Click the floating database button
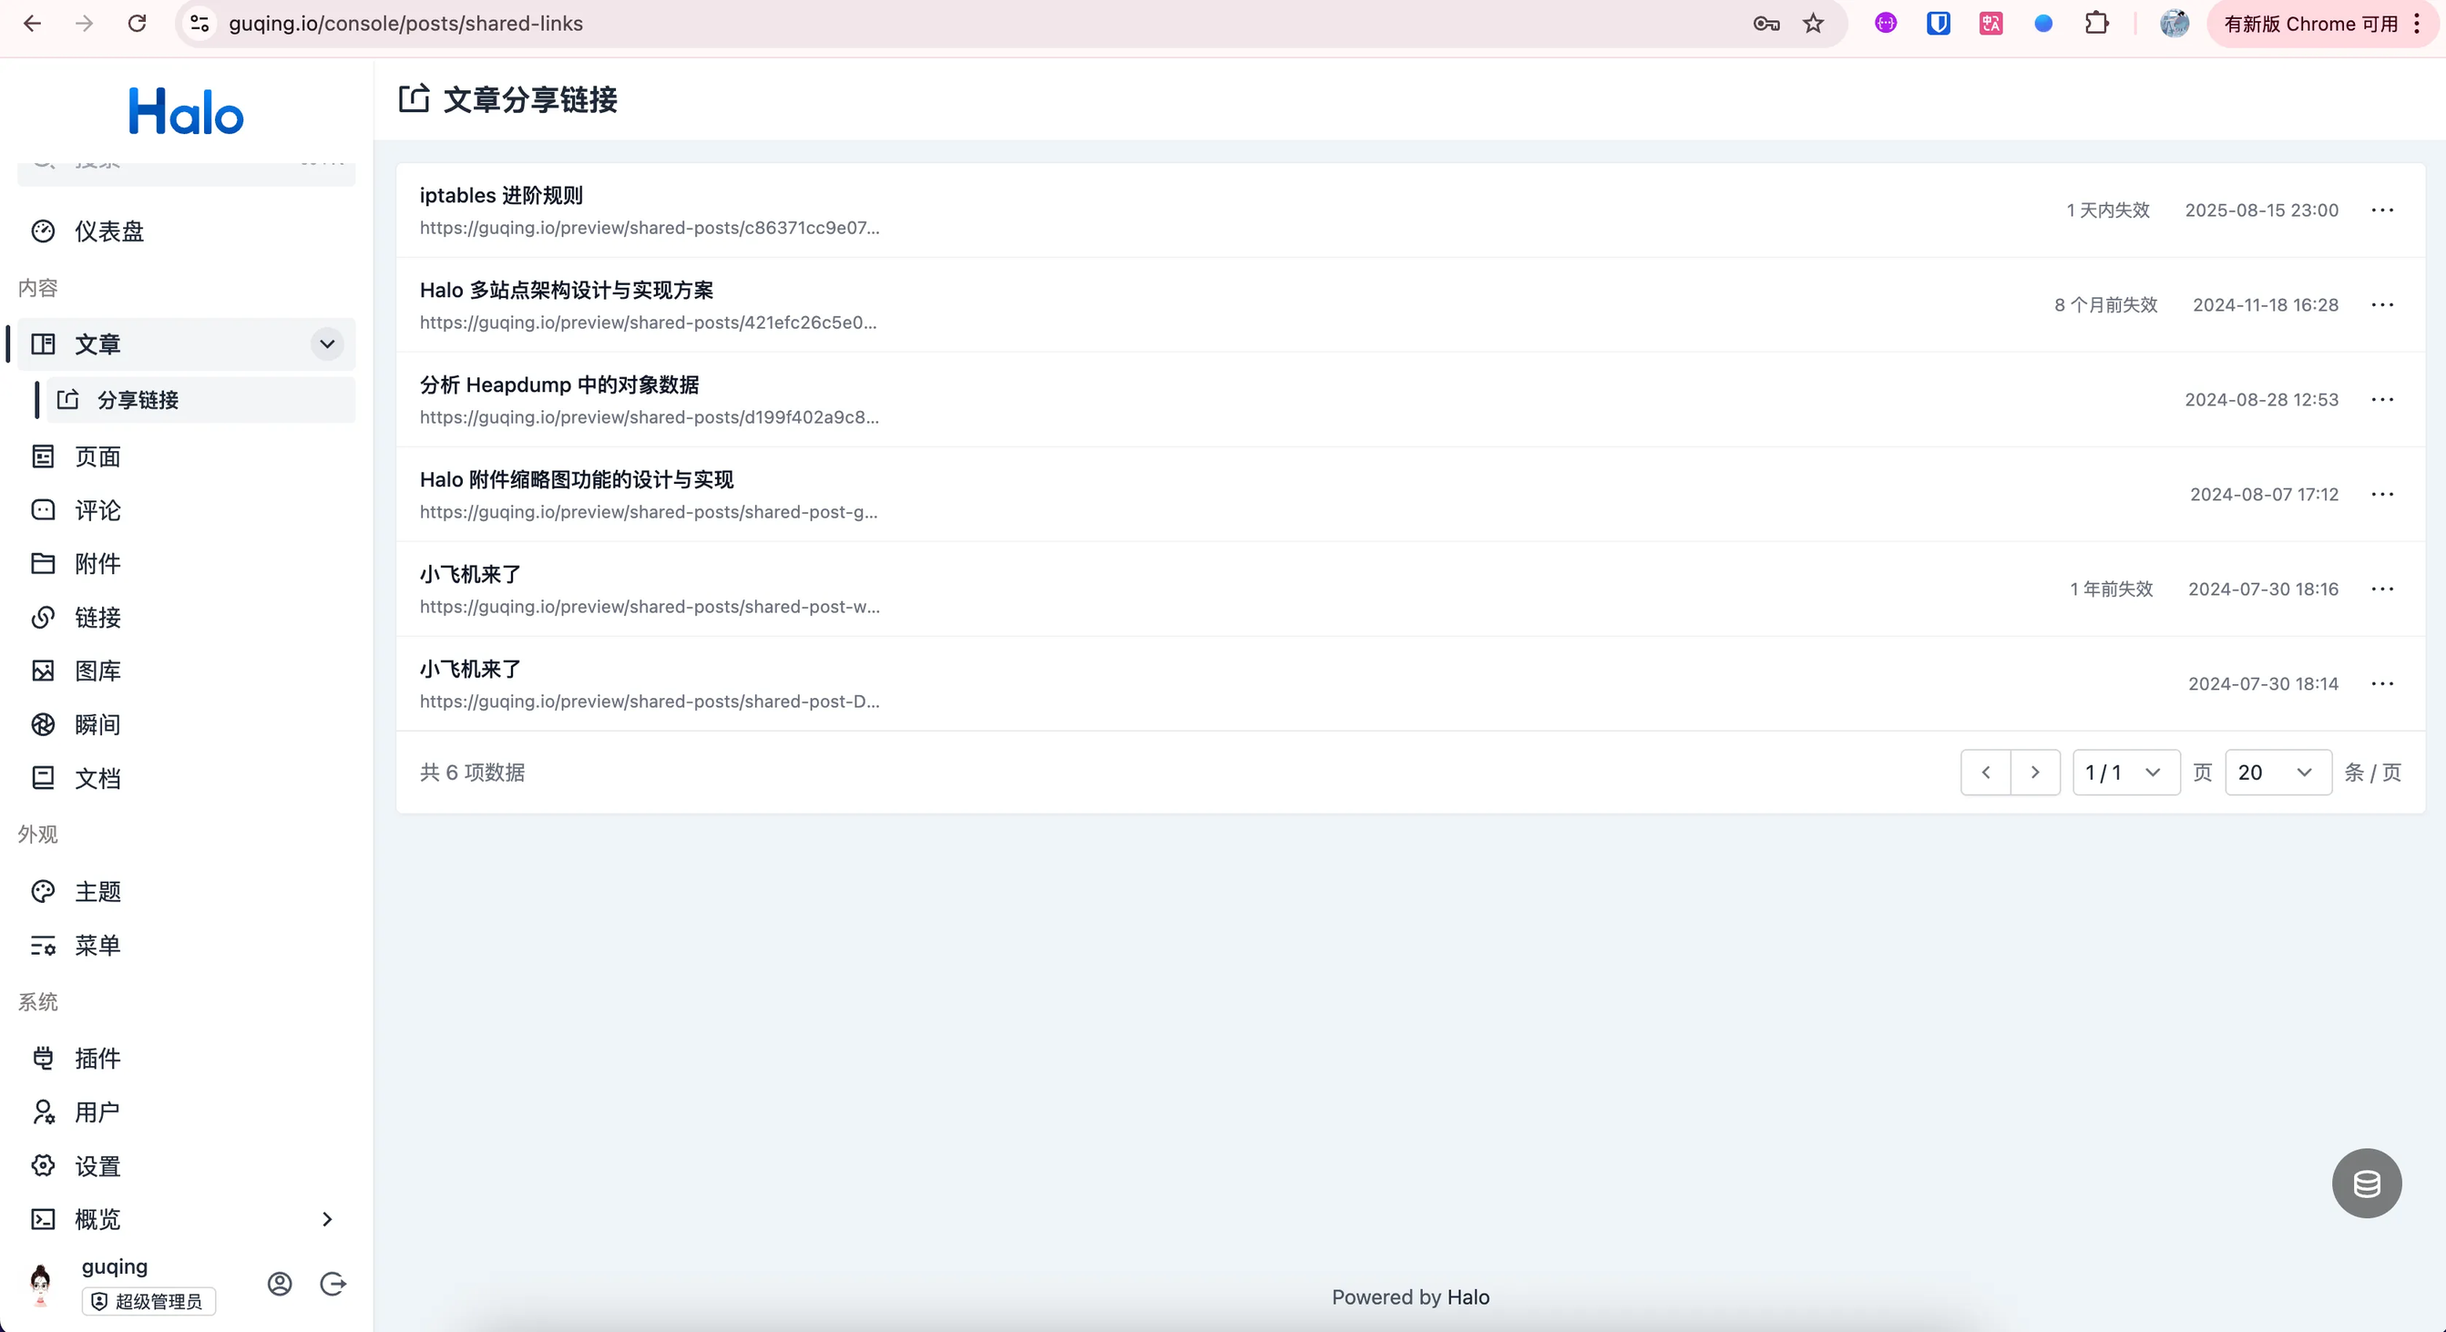 tap(2366, 1183)
